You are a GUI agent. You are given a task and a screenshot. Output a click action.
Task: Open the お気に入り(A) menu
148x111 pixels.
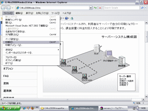pos(42,13)
